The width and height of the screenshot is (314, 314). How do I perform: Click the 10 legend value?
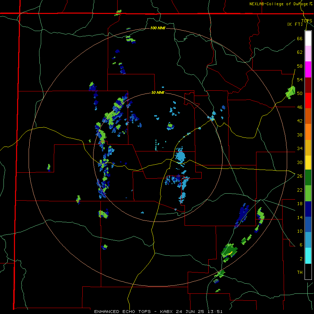[x=300, y=231]
